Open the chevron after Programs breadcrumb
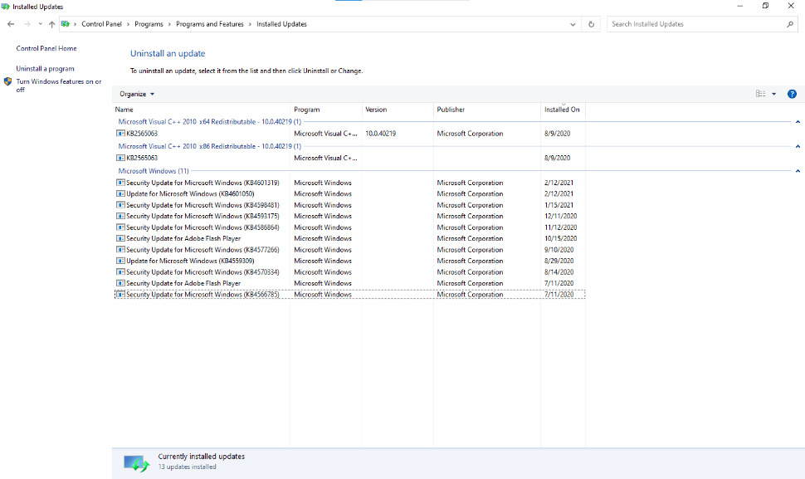The height and width of the screenshot is (479, 805). coord(169,24)
